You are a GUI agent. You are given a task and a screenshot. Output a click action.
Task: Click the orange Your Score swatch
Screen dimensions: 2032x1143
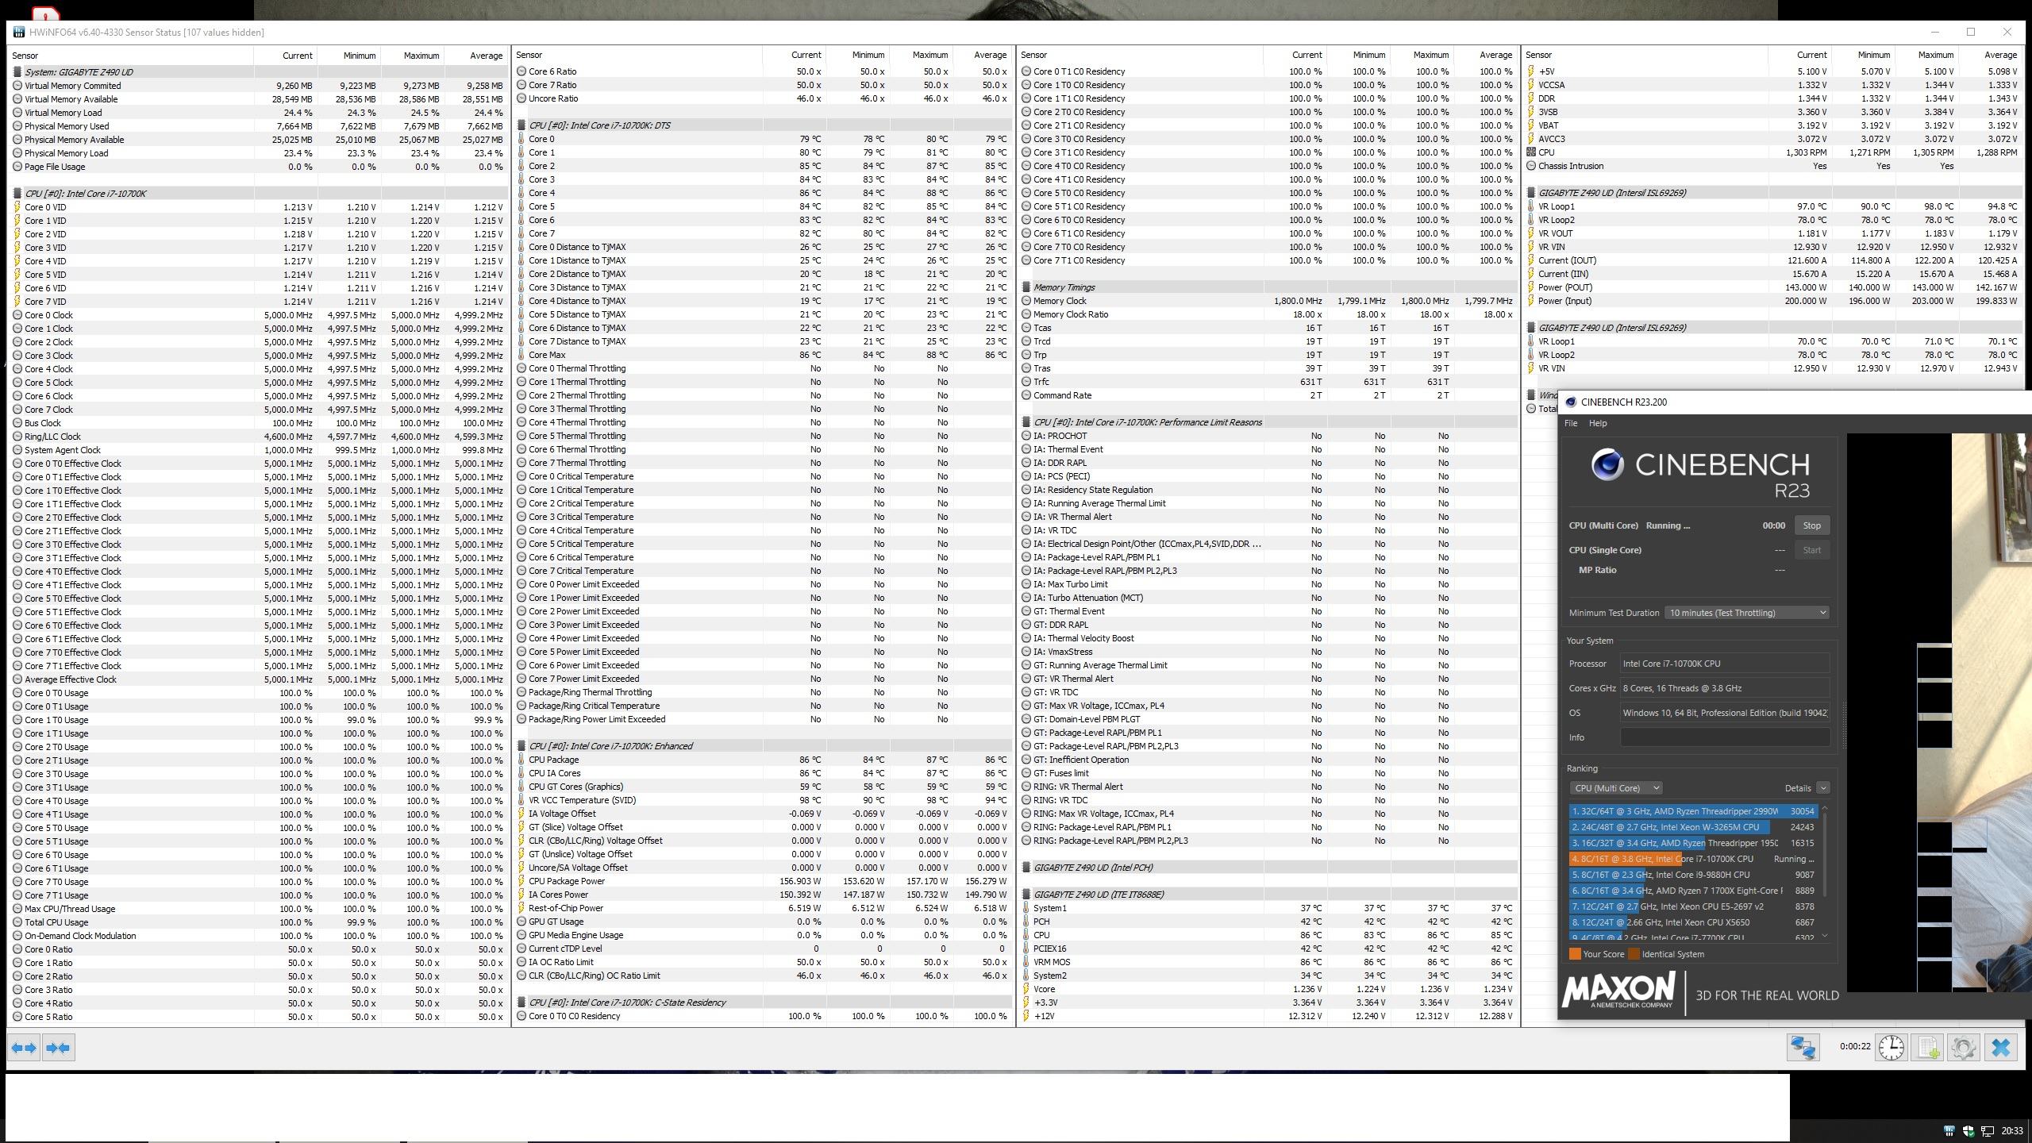(1575, 954)
